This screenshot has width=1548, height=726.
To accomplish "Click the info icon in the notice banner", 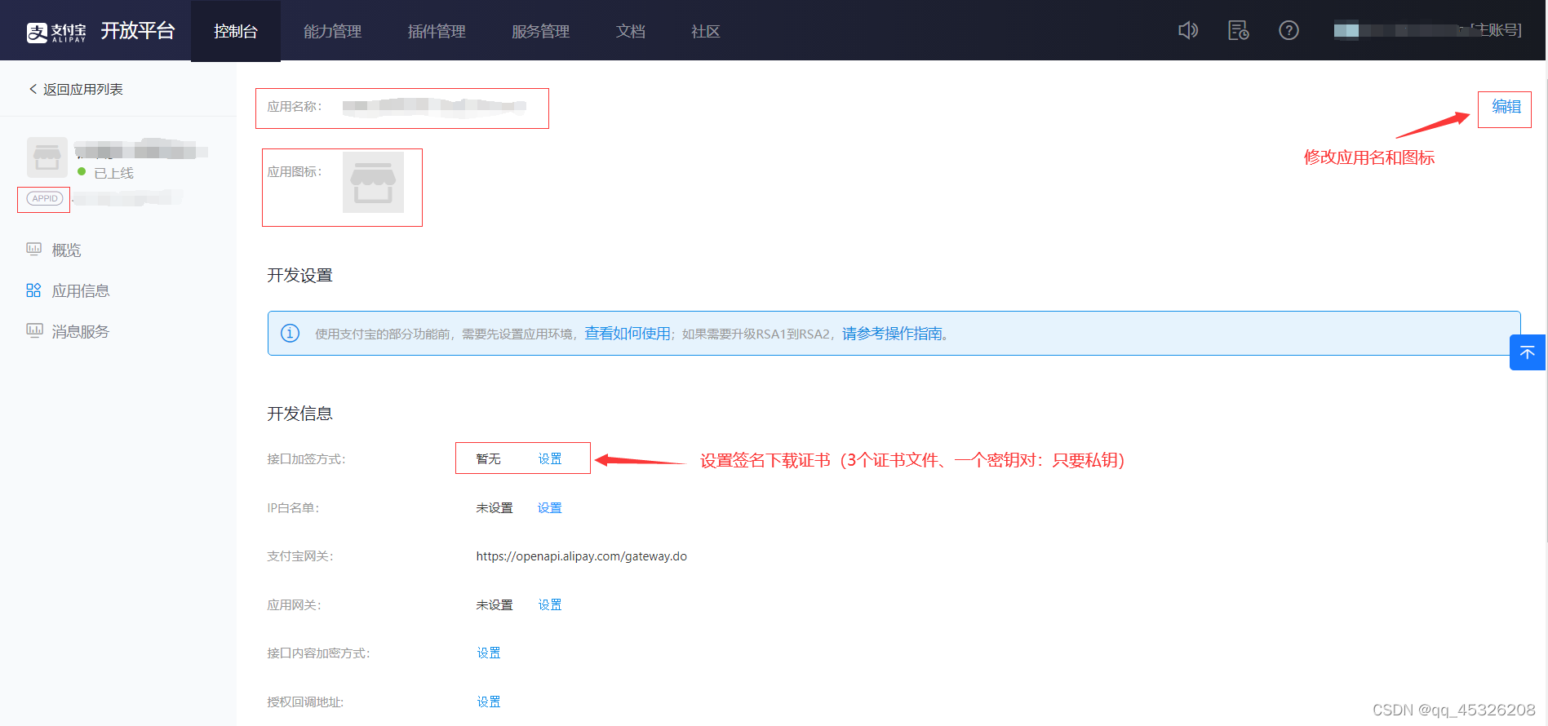I will pyautogui.click(x=290, y=333).
